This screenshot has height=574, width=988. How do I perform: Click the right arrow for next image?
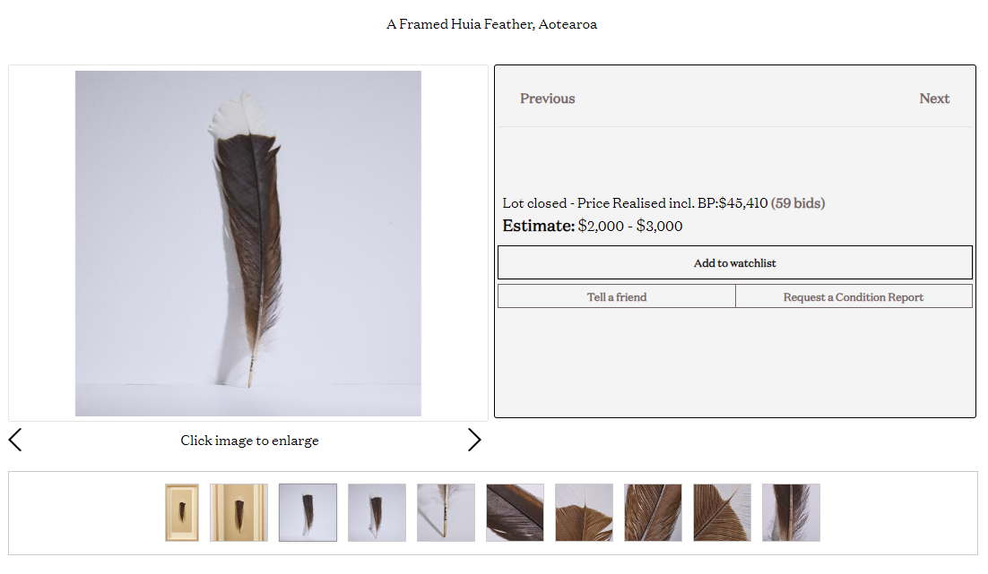click(x=474, y=440)
